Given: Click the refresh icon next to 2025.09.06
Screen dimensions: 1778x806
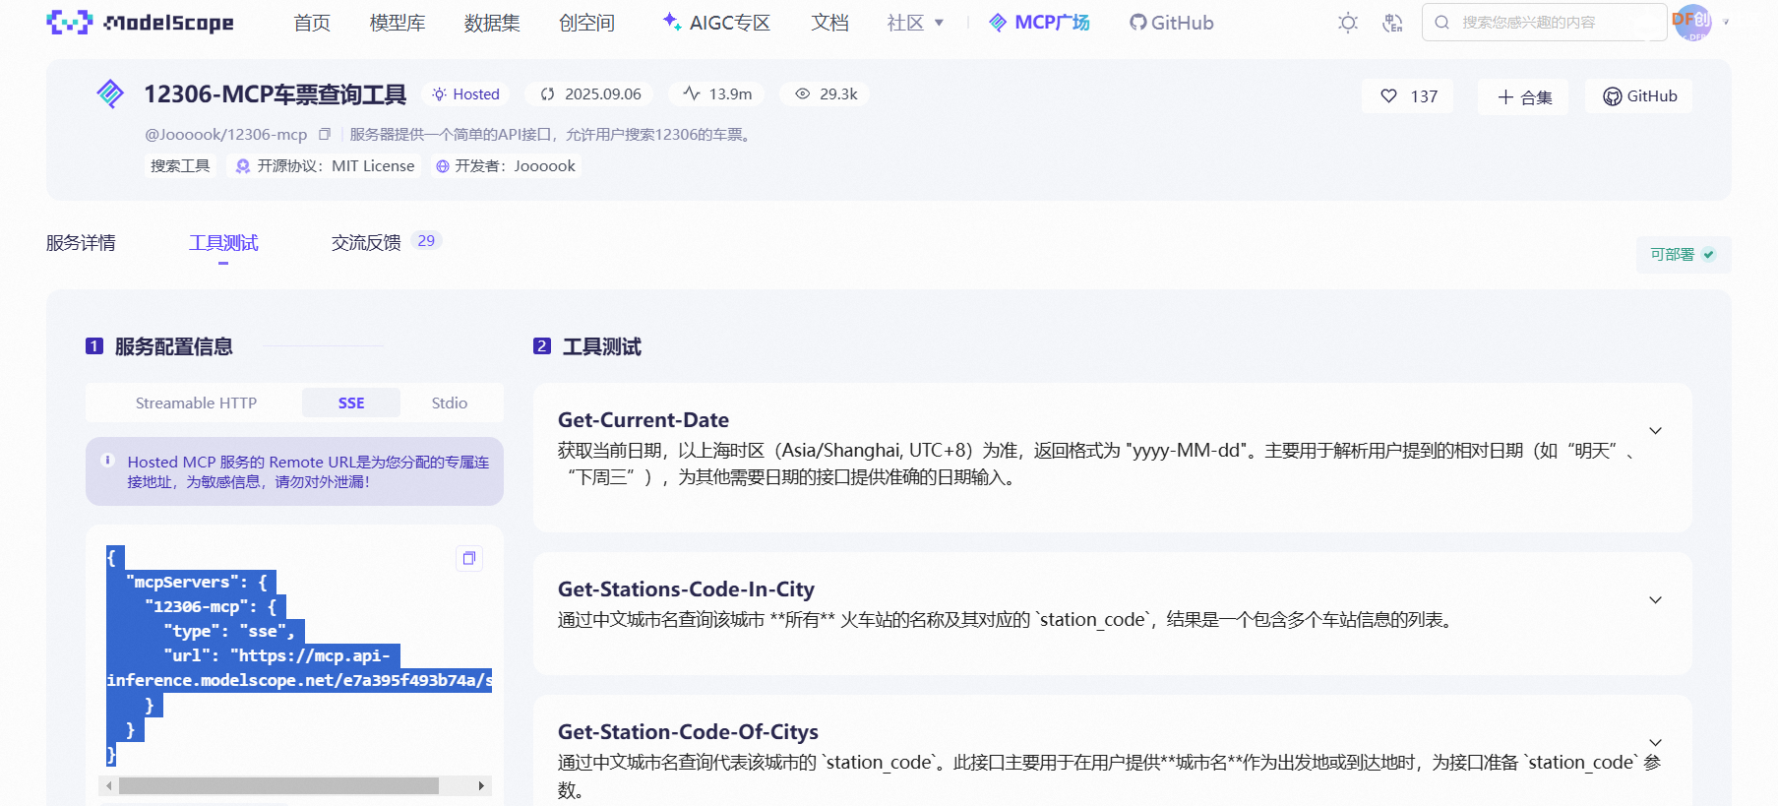Looking at the screenshot, I should pyautogui.click(x=547, y=94).
